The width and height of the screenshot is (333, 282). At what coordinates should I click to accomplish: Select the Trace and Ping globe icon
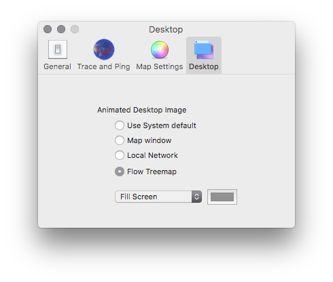[x=104, y=49]
